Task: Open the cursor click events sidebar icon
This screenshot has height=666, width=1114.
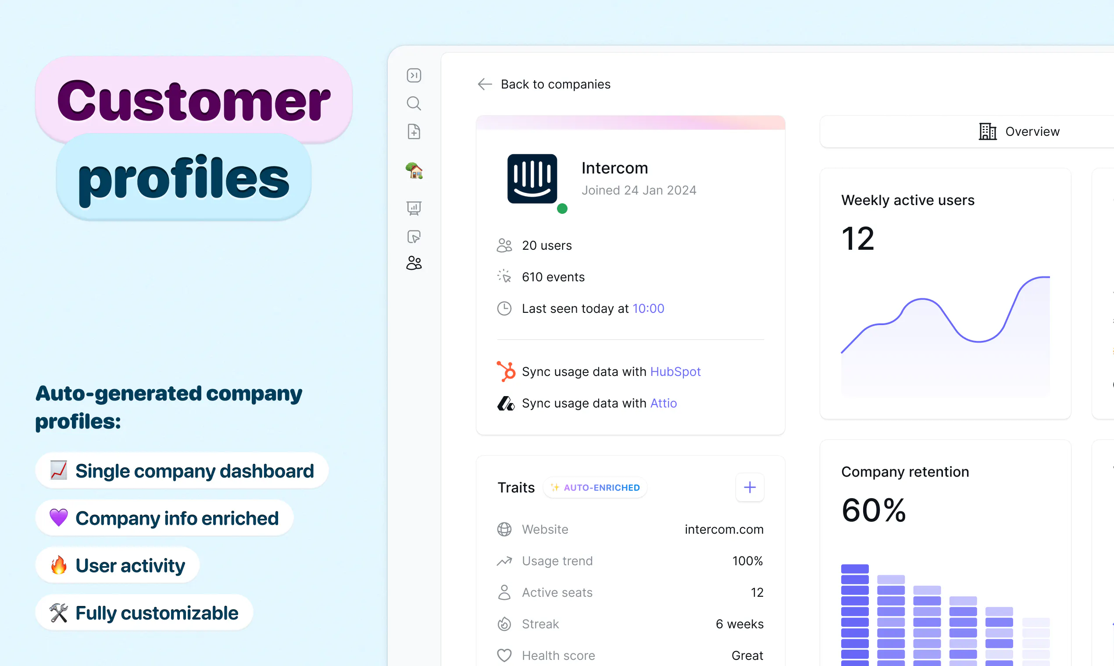Action: [x=414, y=237]
